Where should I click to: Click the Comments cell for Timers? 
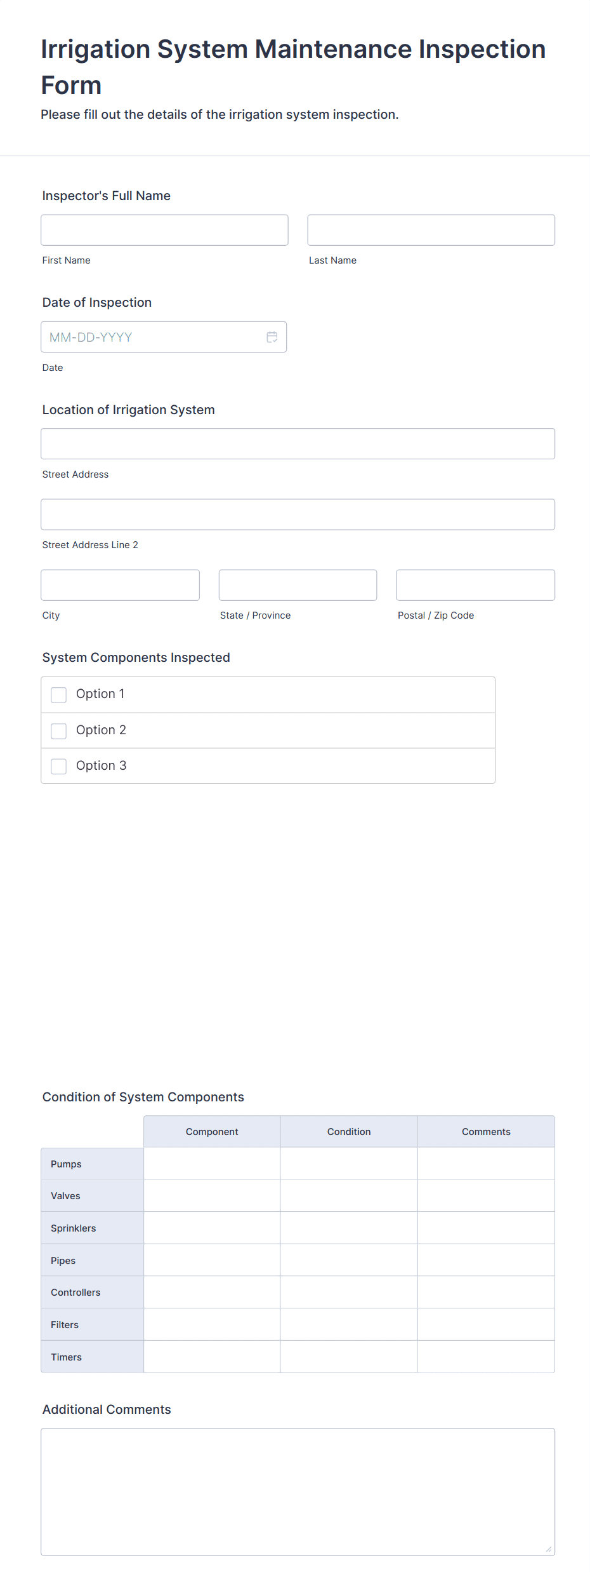point(485,1356)
